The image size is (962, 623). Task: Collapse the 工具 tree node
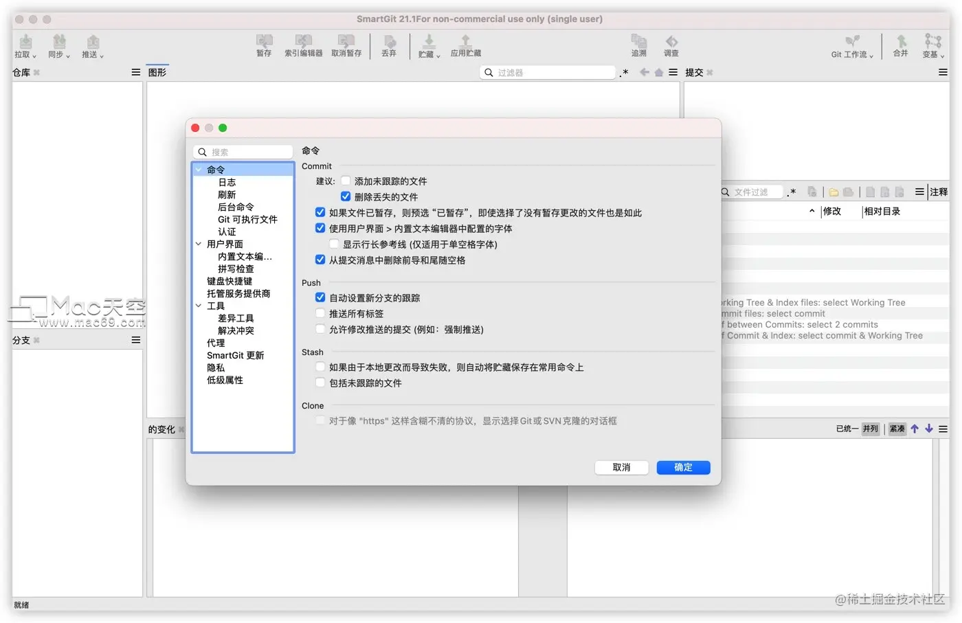pyautogui.click(x=199, y=306)
